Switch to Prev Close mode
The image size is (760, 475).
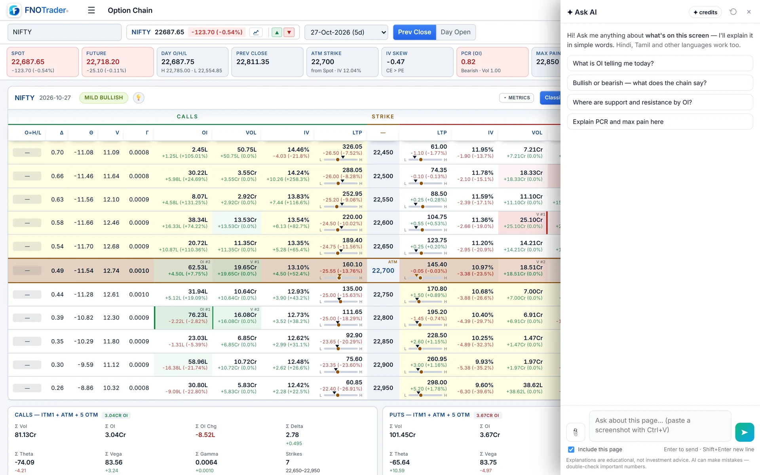[414, 32]
